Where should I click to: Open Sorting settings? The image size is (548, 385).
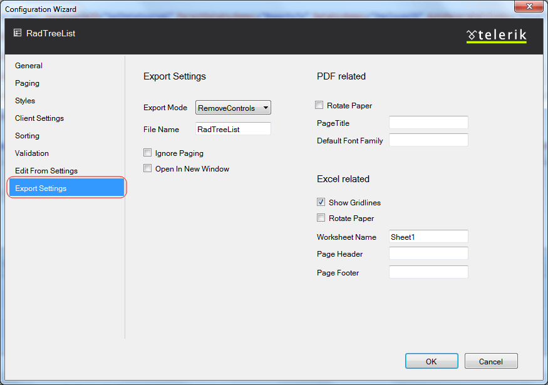[x=28, y=136]
